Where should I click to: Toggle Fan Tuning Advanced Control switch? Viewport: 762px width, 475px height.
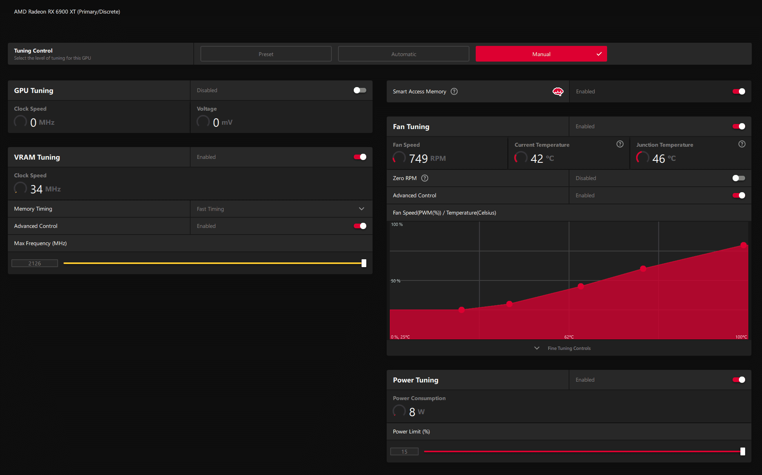coord(738,195)
